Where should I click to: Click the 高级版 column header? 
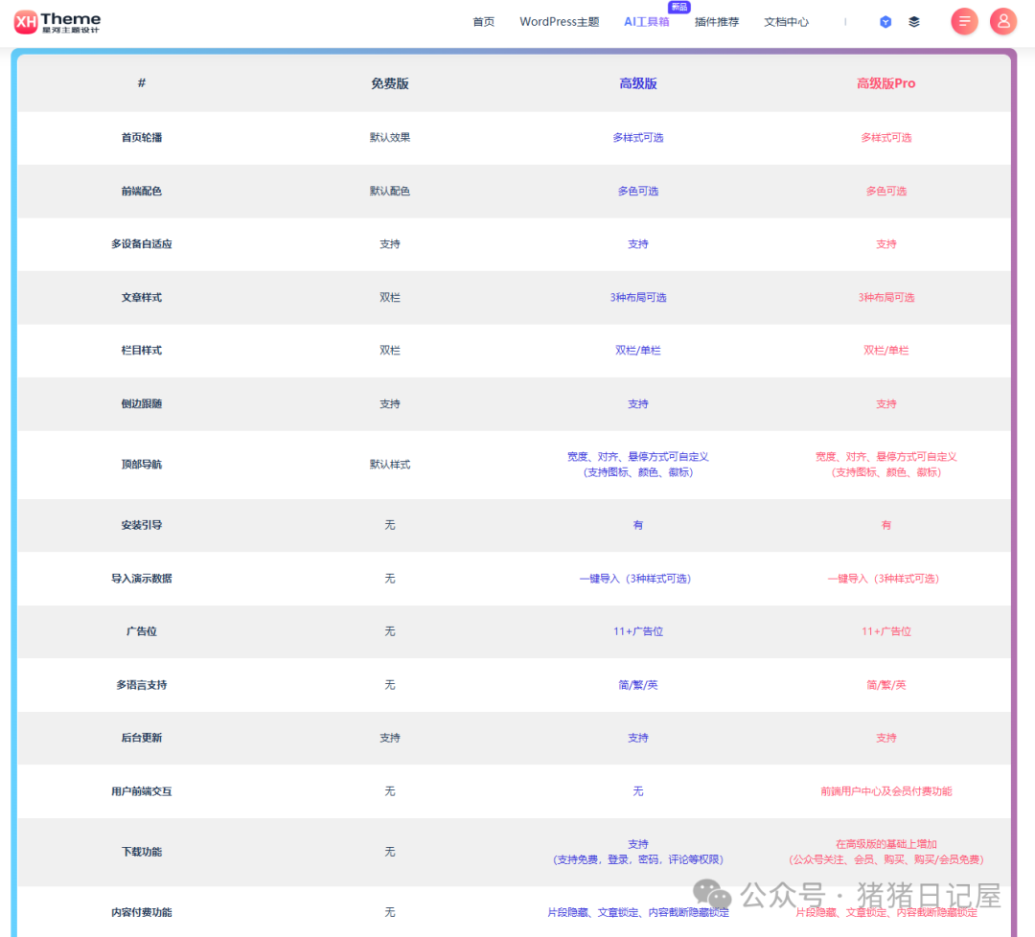[x=638, y=83]
